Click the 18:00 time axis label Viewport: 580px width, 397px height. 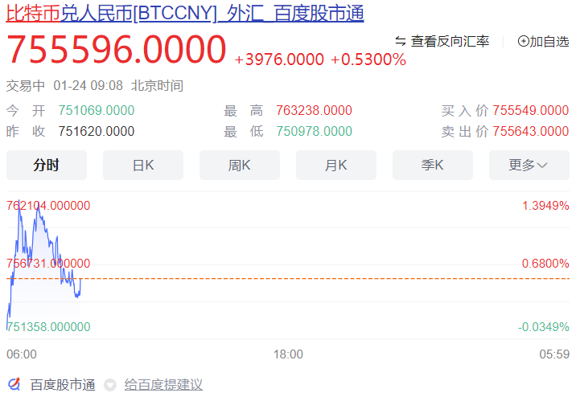click(x=288, y=354)
